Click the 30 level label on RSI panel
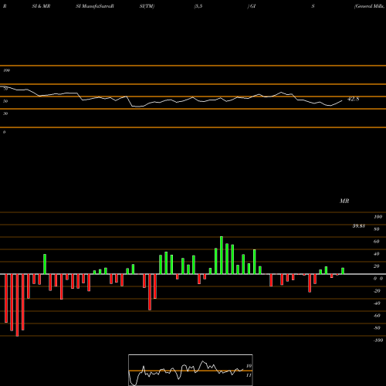The width and height of the screenshot is (386, 386). point(5,113)
